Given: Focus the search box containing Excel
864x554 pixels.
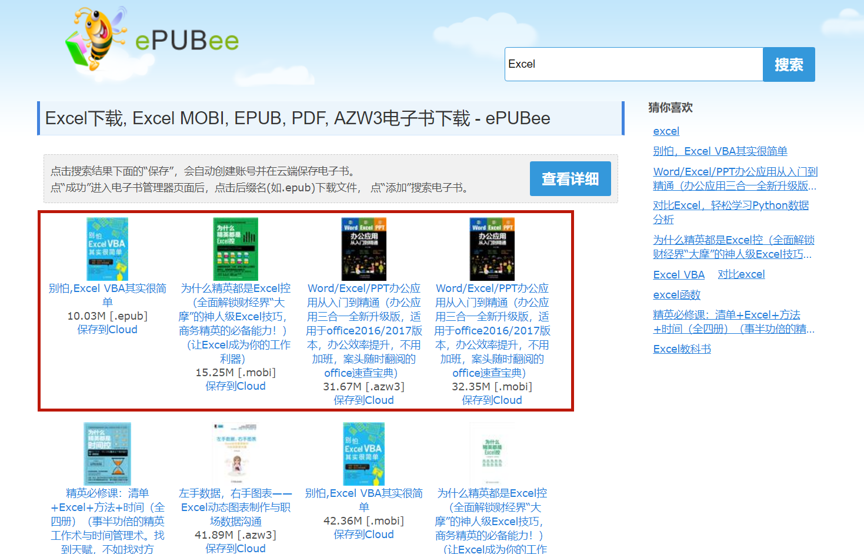Looking at the screenshot, I should [633, 64].
